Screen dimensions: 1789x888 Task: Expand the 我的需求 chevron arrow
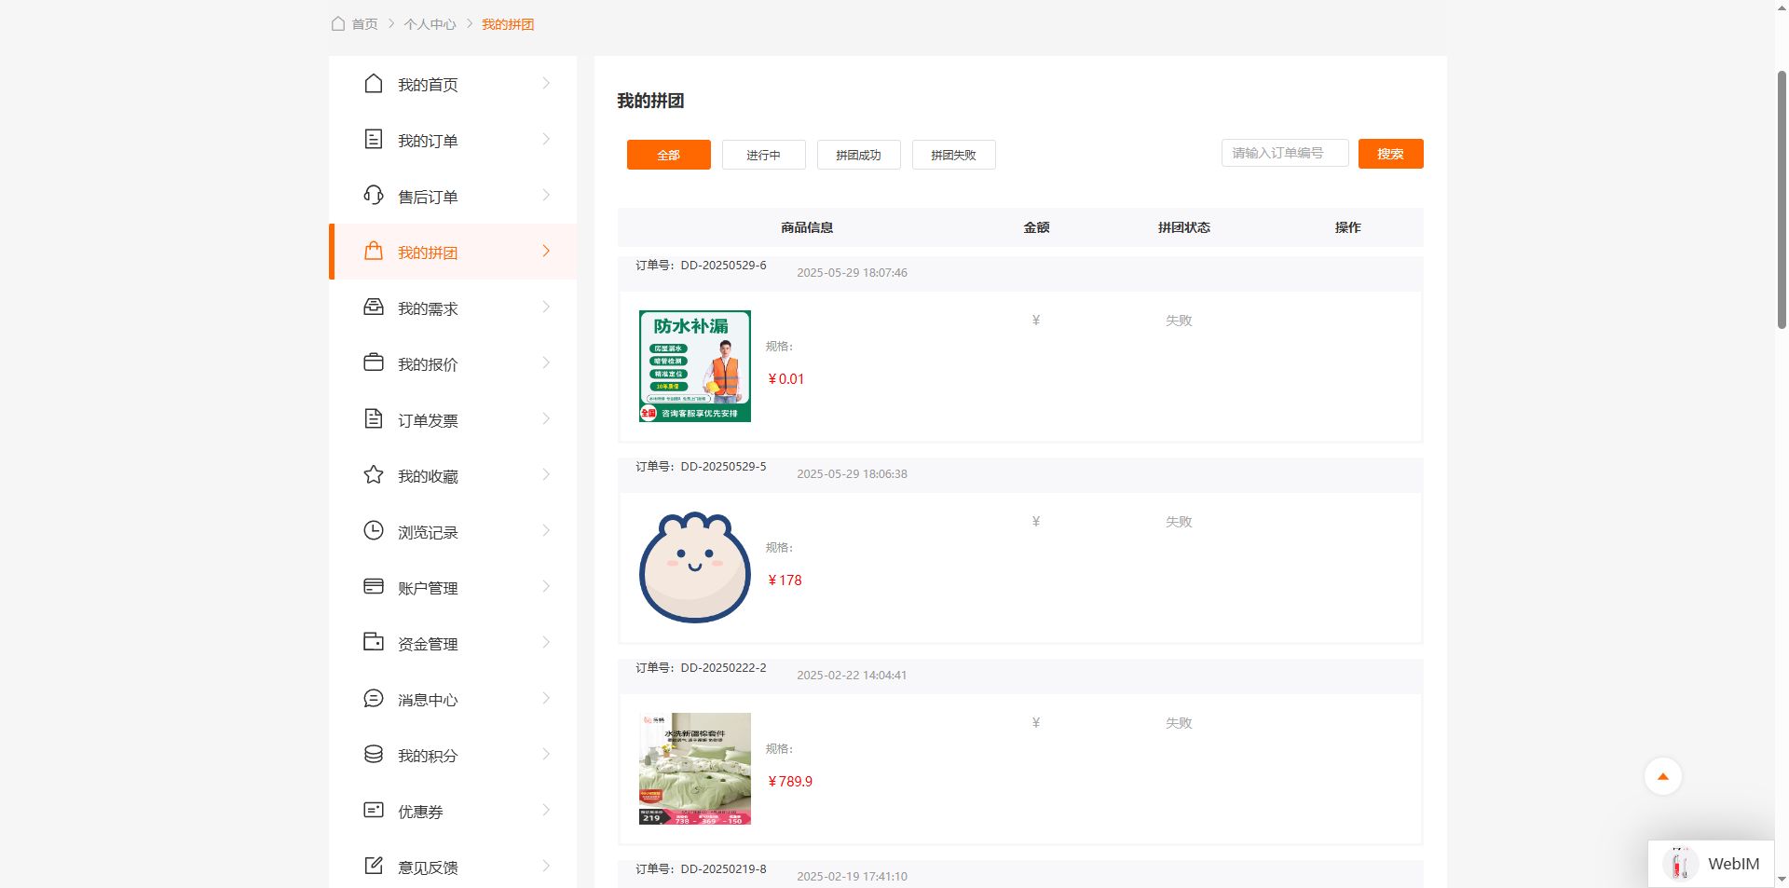click(x=546, y=307)
